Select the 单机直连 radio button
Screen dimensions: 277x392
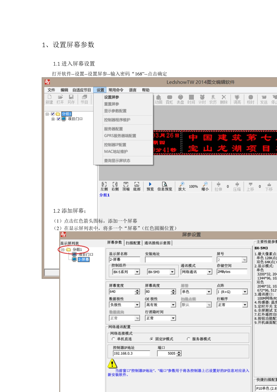[113, 339]
